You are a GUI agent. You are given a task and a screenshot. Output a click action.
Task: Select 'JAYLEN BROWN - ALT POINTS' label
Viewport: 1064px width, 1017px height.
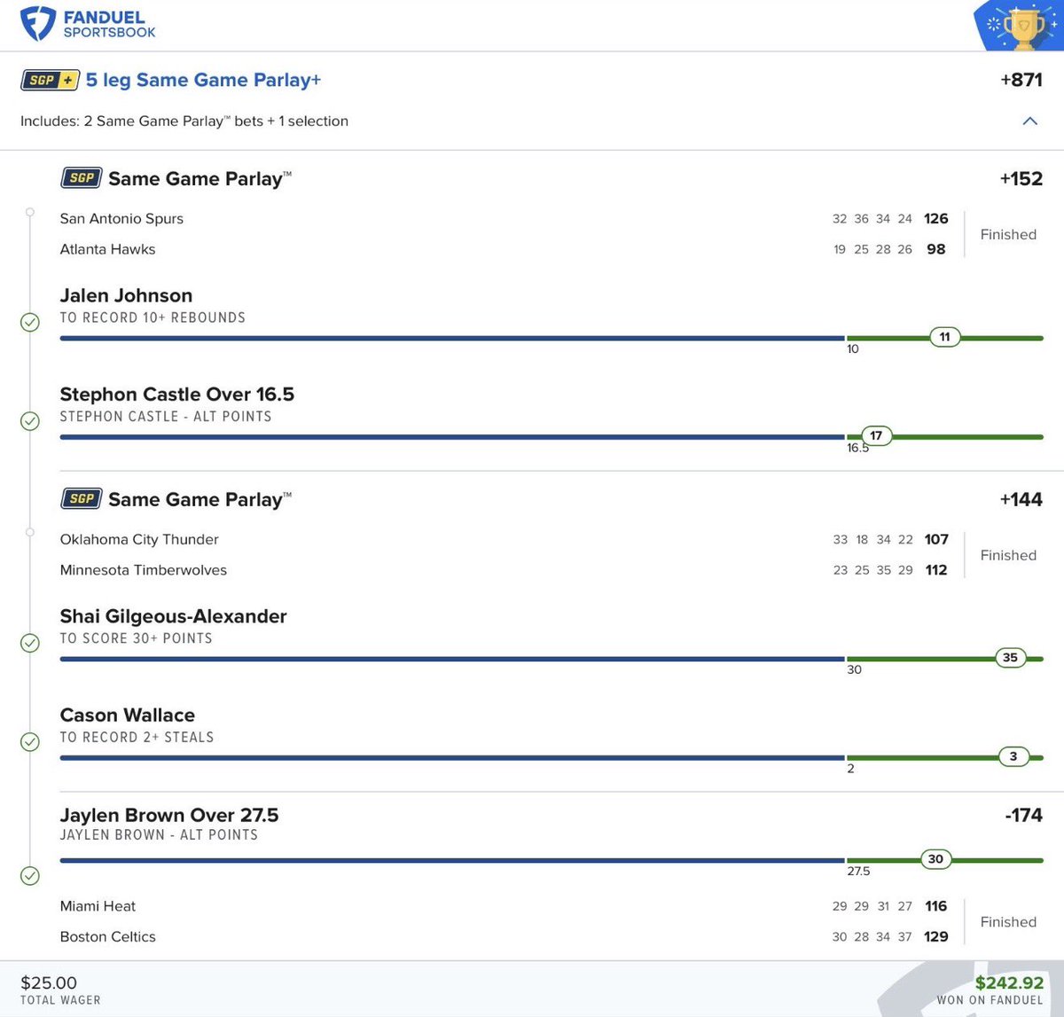click(x=159, y=835)
